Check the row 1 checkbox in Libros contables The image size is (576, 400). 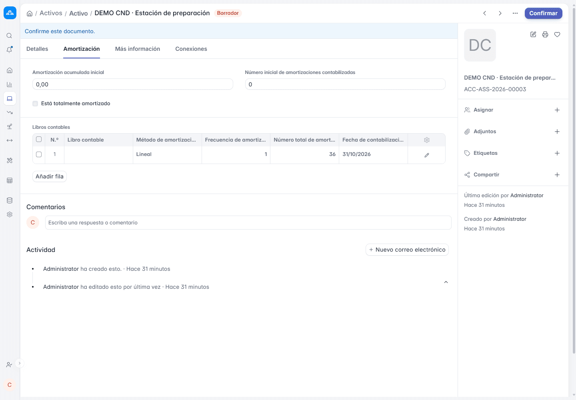point(39,154)
